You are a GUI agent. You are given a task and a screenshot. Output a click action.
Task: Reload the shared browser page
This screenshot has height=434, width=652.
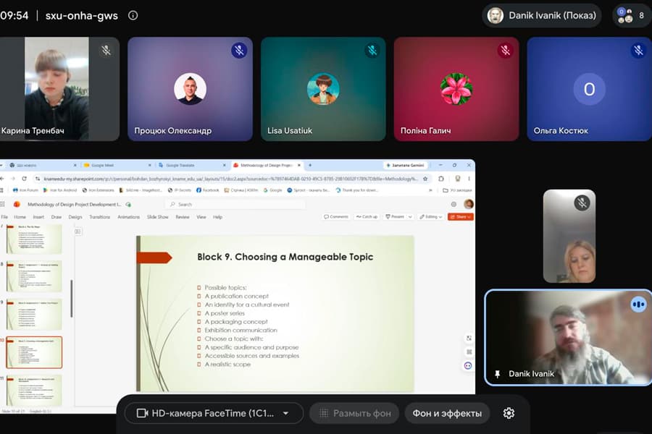(x=24, y=179)
